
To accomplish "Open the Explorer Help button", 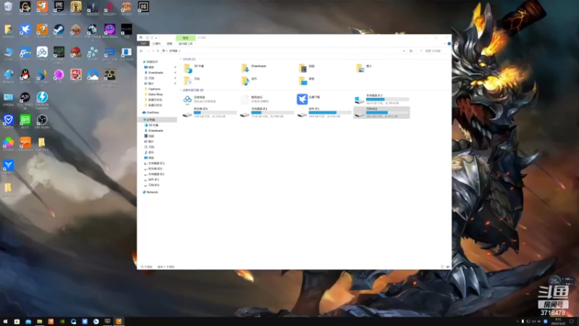I will click(449, 43).
